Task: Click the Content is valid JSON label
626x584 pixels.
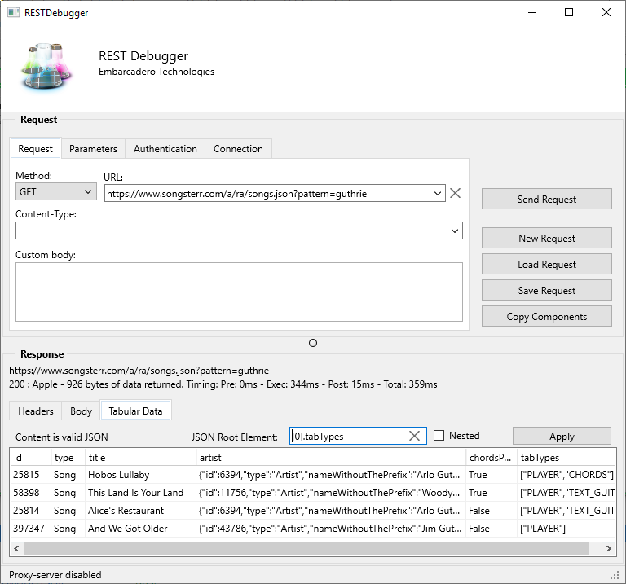Action: click(x=61, y=437)
